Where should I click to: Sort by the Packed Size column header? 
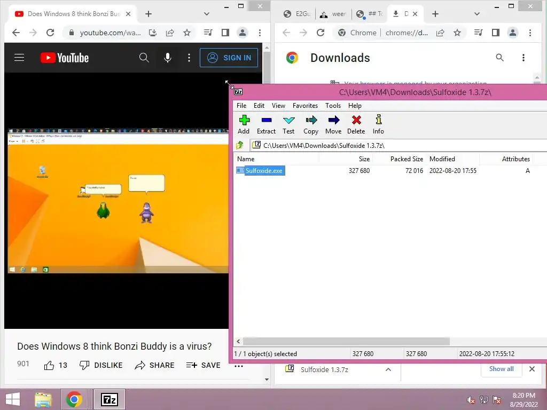coord(400,159)
